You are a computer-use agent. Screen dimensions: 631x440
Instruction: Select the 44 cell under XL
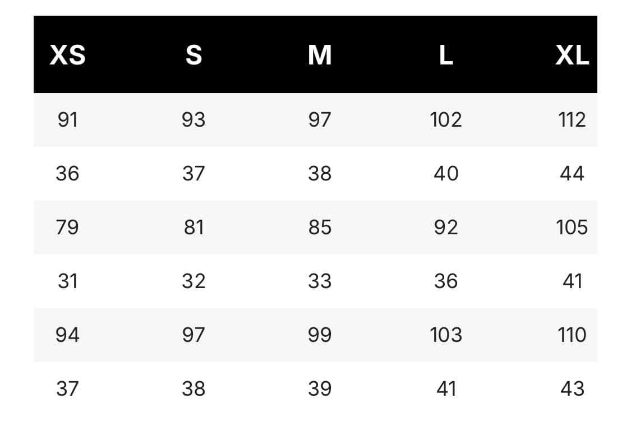[572, 174]
